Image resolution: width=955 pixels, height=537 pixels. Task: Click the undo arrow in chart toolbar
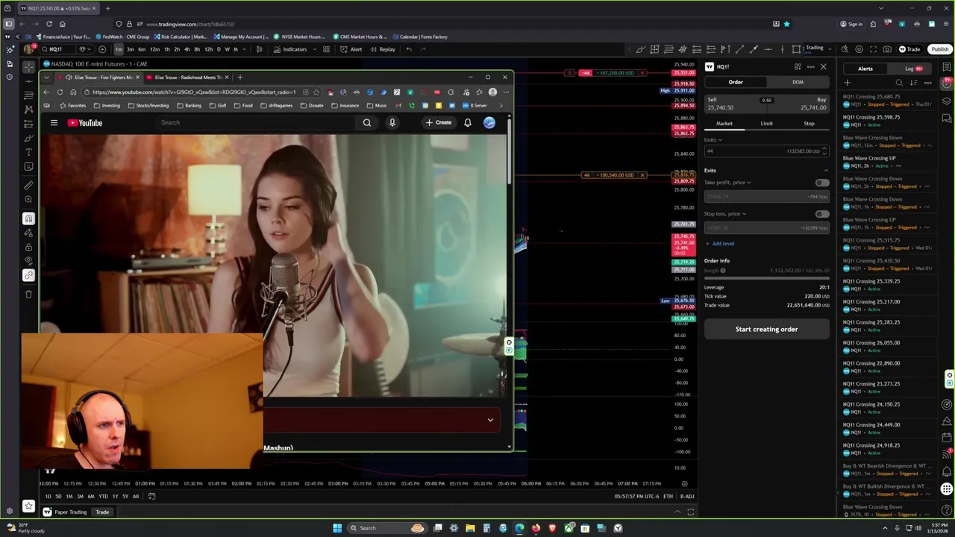(x=409, y=49)
